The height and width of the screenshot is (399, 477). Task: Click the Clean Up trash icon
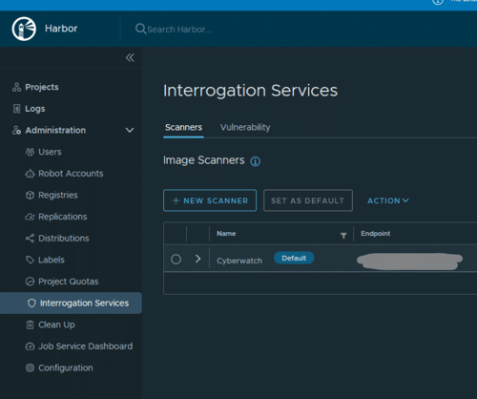tap(30, 325)
